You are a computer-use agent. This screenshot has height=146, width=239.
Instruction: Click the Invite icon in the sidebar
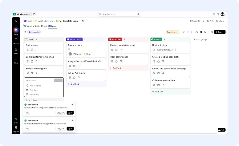(x=16, y=120)
